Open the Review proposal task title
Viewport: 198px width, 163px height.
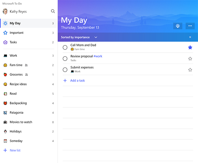tap(81, 56)
